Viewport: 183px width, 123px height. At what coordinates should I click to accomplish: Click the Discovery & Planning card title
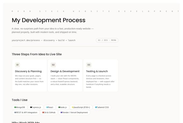pyautogui.click(x=28, y=71)
